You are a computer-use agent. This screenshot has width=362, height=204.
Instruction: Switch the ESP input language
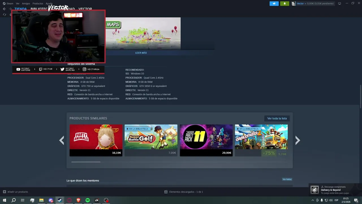tap(337, 200)
